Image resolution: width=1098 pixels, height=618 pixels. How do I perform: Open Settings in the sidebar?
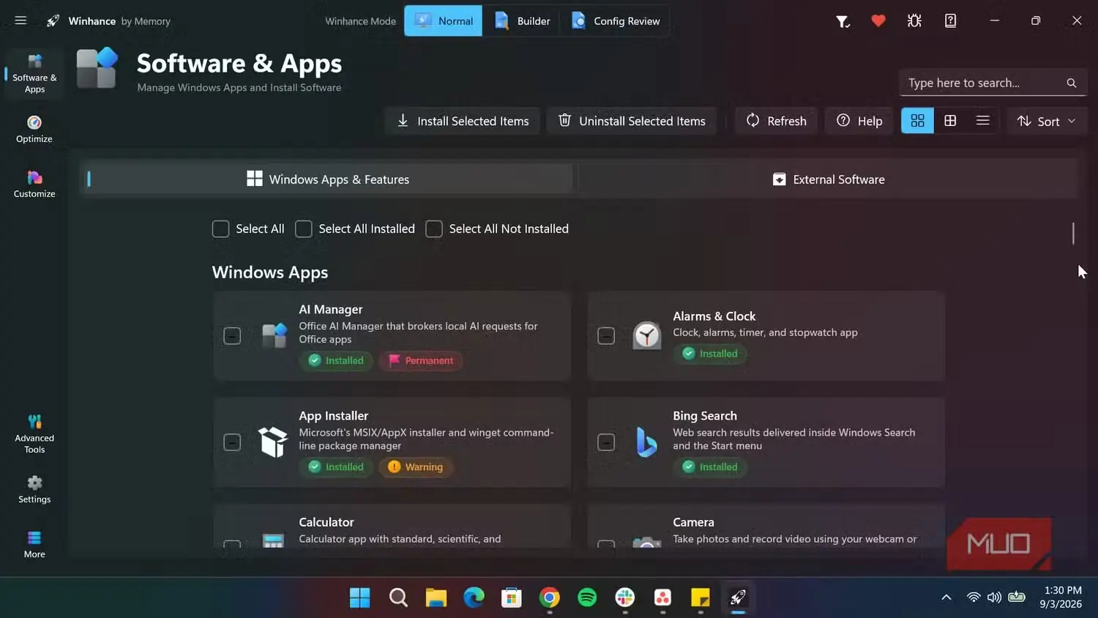[x=34, y=489]
